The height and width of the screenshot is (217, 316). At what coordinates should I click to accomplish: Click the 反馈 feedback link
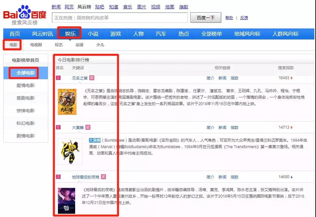coord(244,18)
